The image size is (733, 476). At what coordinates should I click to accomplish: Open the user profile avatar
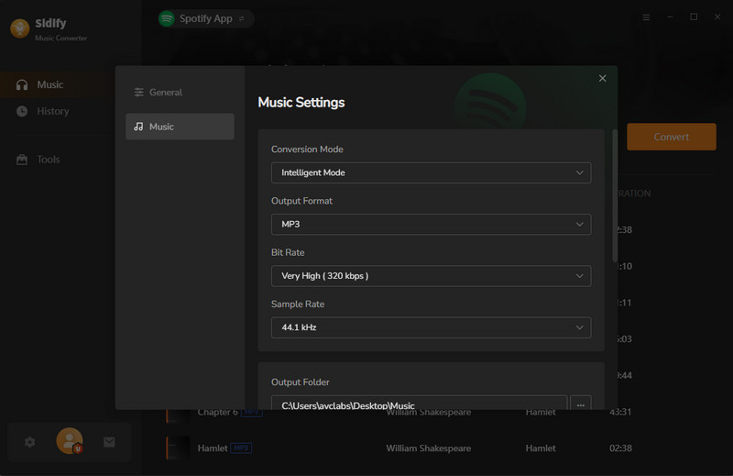(x=70, y=441)
